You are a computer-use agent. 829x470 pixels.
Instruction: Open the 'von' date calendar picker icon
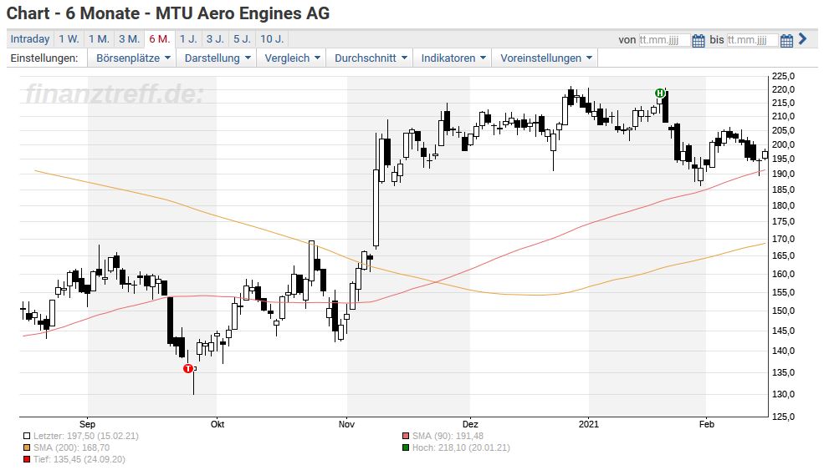tap(699, 40)
